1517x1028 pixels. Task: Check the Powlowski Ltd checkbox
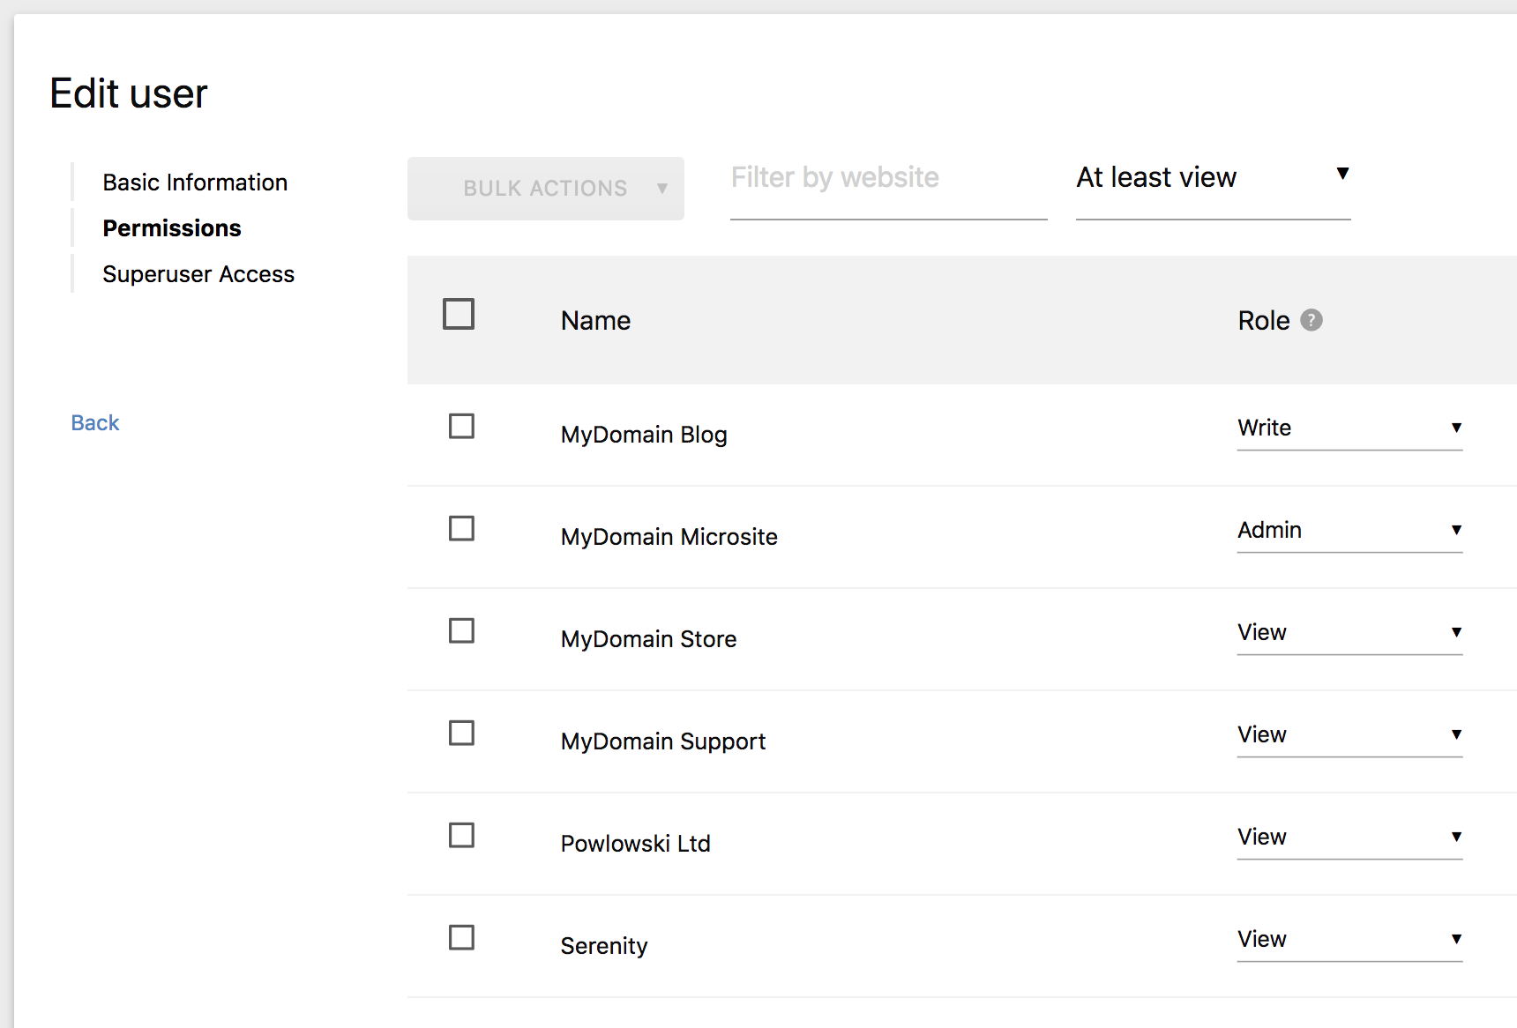click(x=461, y=836)
